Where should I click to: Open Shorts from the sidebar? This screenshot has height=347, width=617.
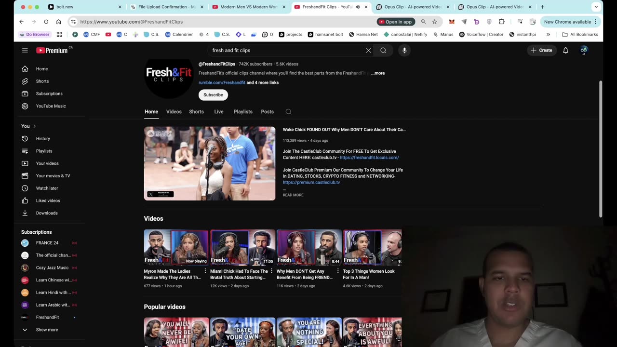tap(42, 81)
